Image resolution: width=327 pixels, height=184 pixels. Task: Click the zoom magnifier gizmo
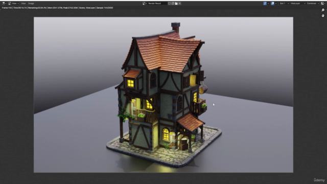[323, 10]
